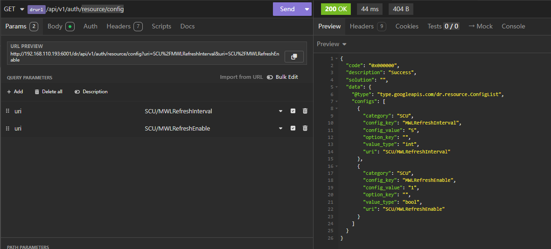Expand the Preview mode dropdown
This screenshot has width=551, height=249.
[332, 44]
